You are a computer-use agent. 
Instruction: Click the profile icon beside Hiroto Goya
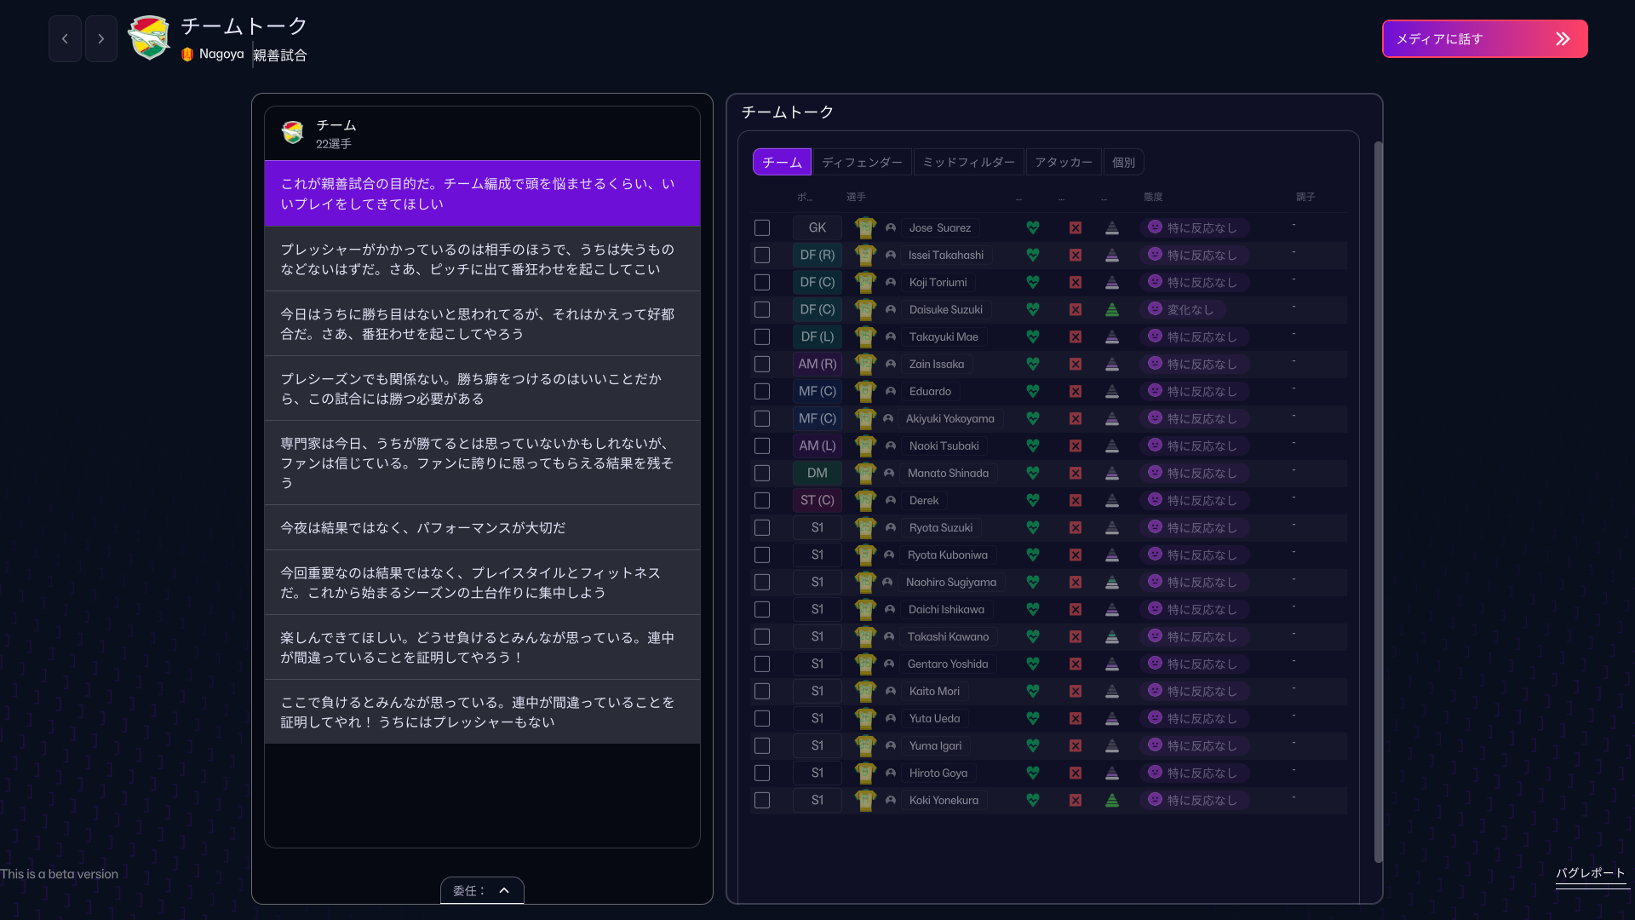pyautogui.click(x=891, y=773)
